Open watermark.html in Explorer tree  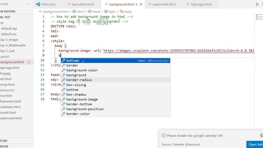(x=17, y=118)
